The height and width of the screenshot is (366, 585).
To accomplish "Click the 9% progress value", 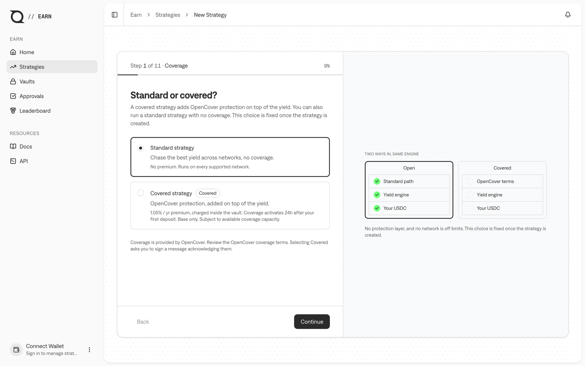I will [x=327, y=66].
